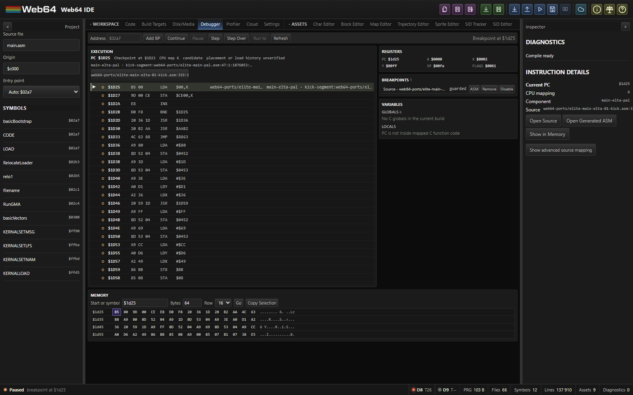633x395 pixels.
Task: Click the yellow balance scales icon
Action: click(609, 9)
